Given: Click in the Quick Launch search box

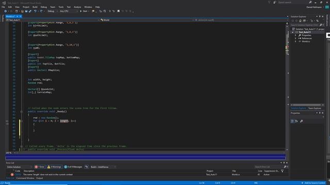Looking at the screenshot, I should point(293,2).
